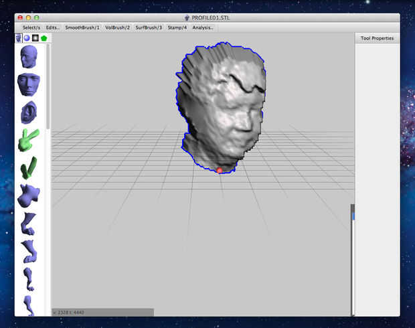415x328 pixels.
Task: Switch to the blue sphere tab icon
Action: click(27, 38)
